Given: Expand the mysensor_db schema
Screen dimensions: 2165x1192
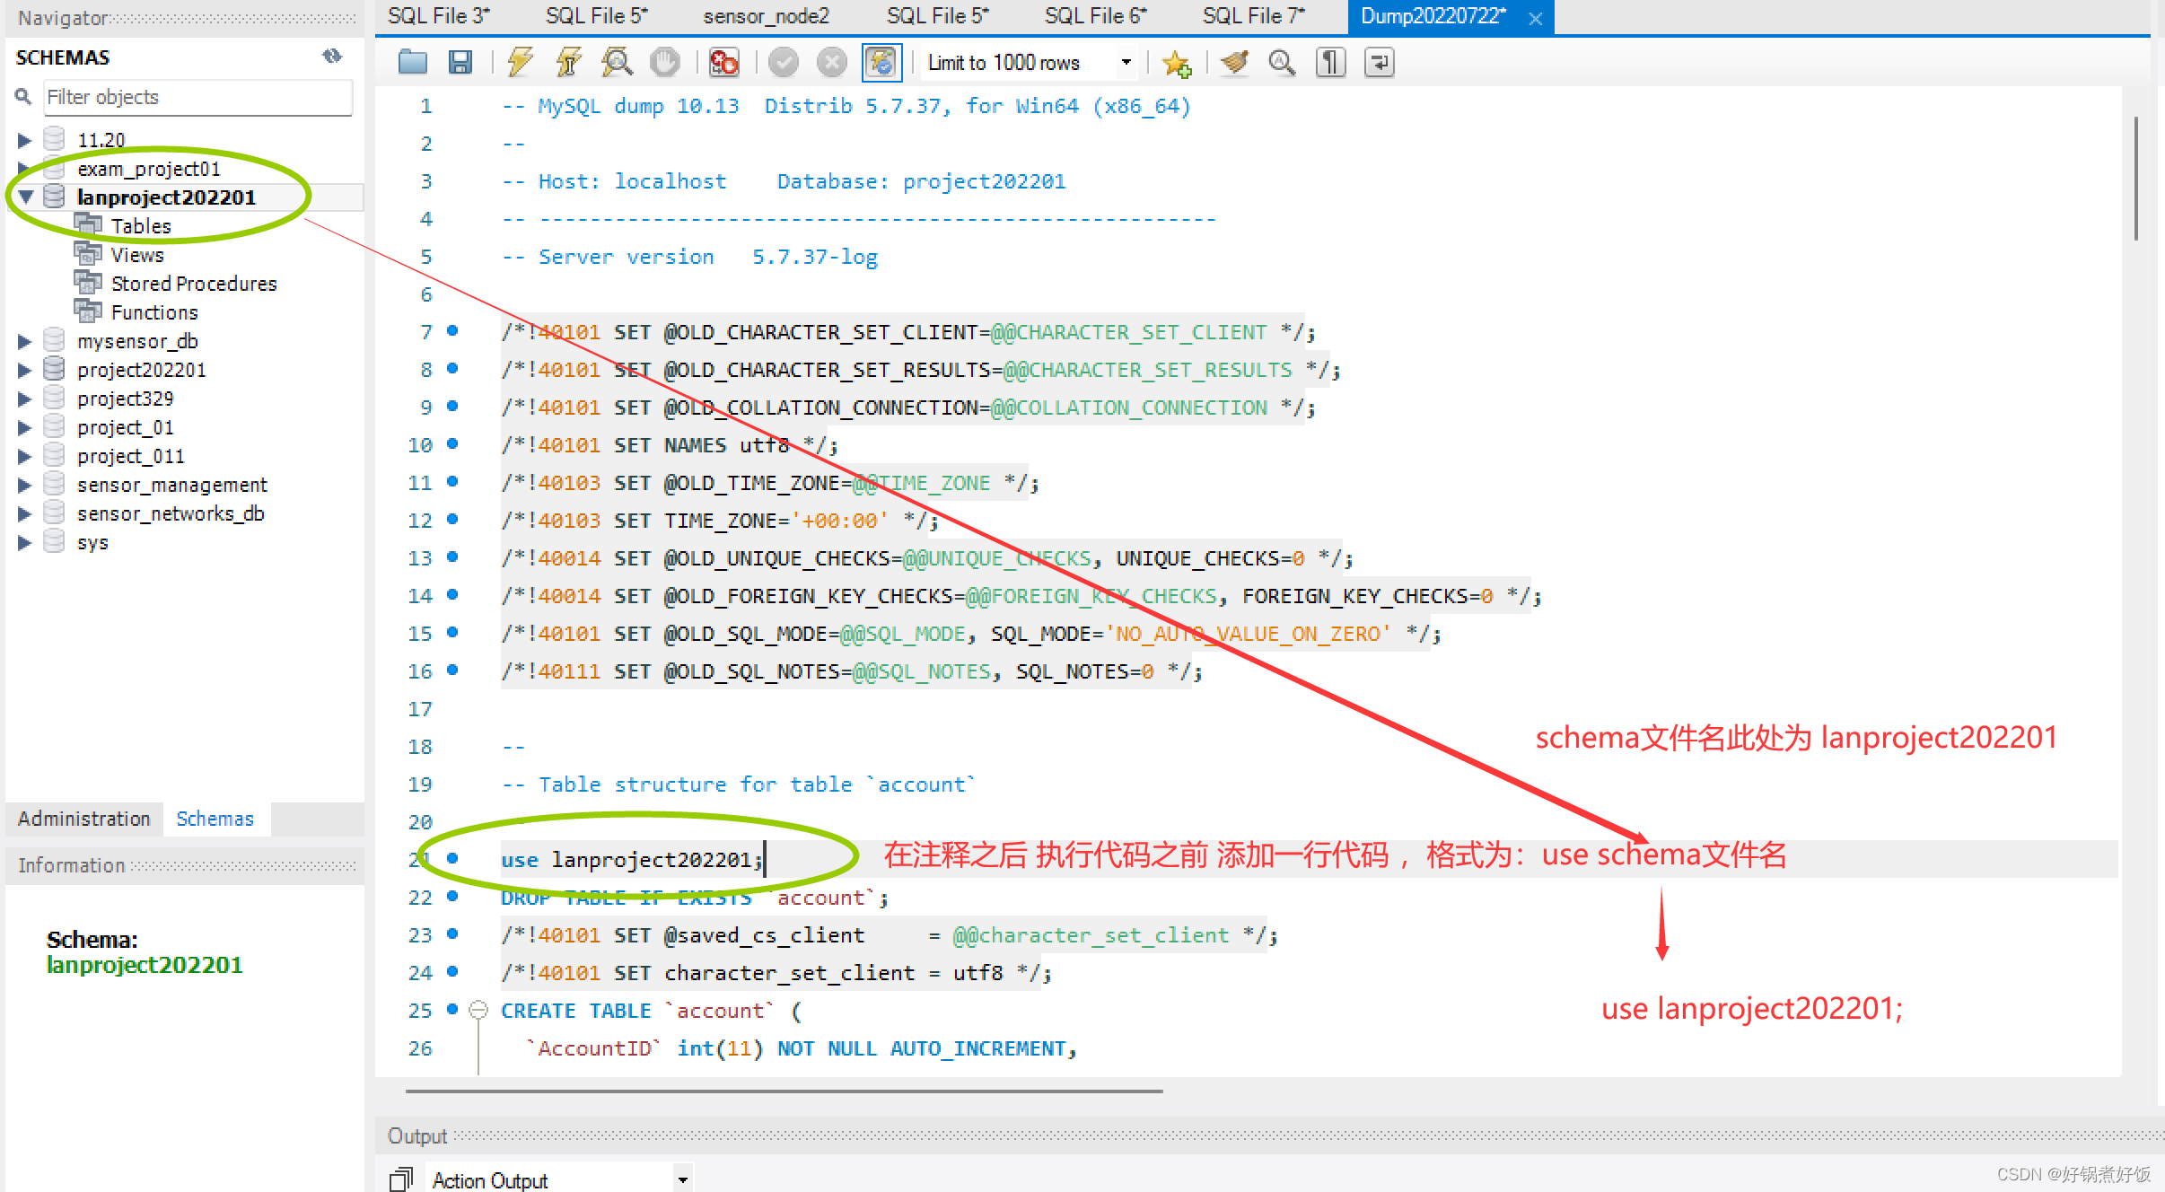Looking at the screenshot, I should pyautogui.click(x=25, y=341).
